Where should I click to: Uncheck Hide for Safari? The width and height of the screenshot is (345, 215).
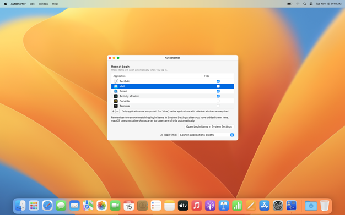218,91
